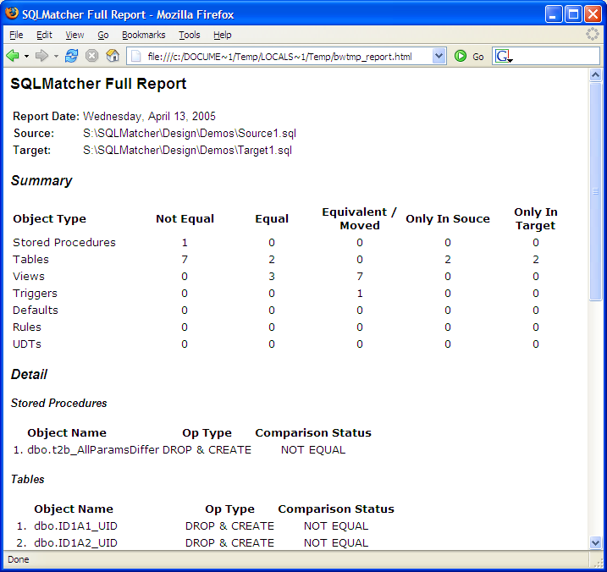Viewport: 607px width, 572px height.
Task: Click the 'Tables' row label in Summary
Action: [x=31, y=260]
